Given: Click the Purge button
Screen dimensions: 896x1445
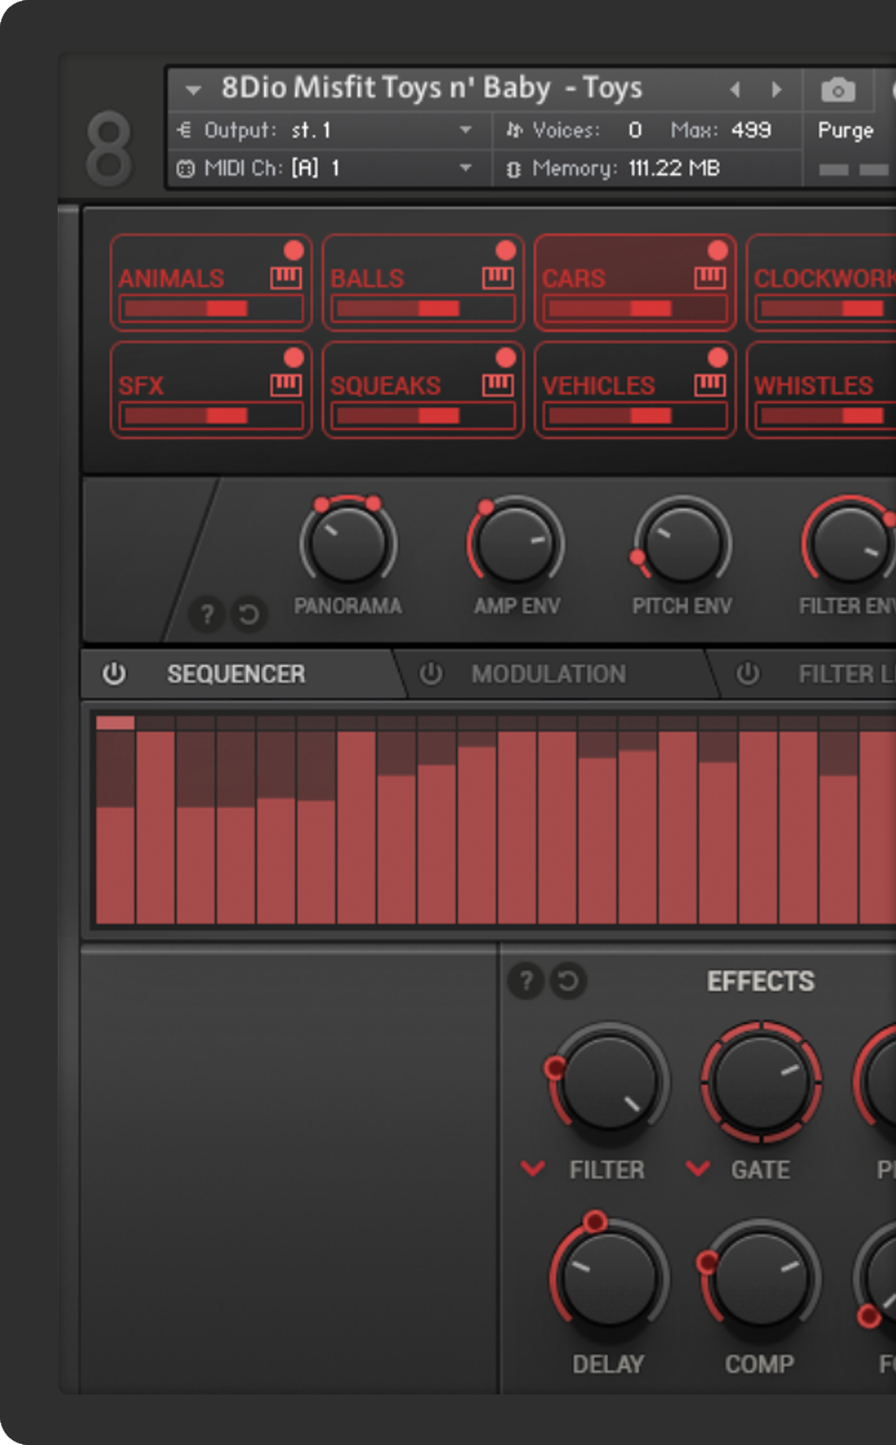Looking at the screenshot, I should [x=845, y=130].
